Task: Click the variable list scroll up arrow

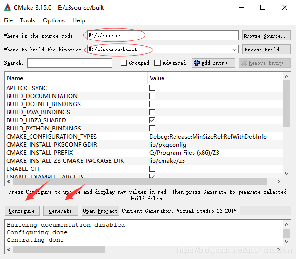Action: (x=287, y=76)
